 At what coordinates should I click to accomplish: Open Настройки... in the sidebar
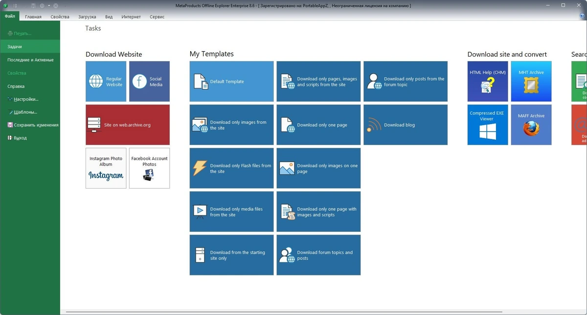point(30,99)
